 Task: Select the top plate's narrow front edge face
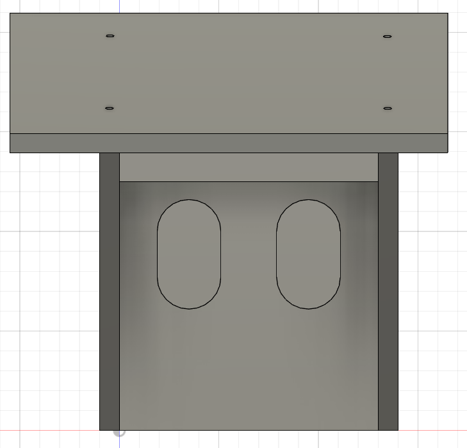tap(229, 143)
